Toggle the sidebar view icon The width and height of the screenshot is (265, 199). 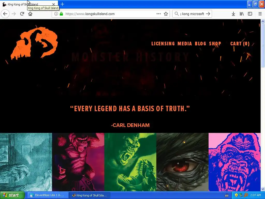point(250,14)
